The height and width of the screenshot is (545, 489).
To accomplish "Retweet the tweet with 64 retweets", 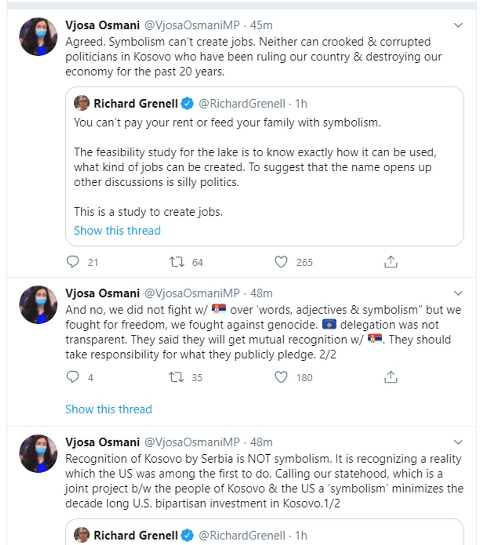I will (177, 262).
